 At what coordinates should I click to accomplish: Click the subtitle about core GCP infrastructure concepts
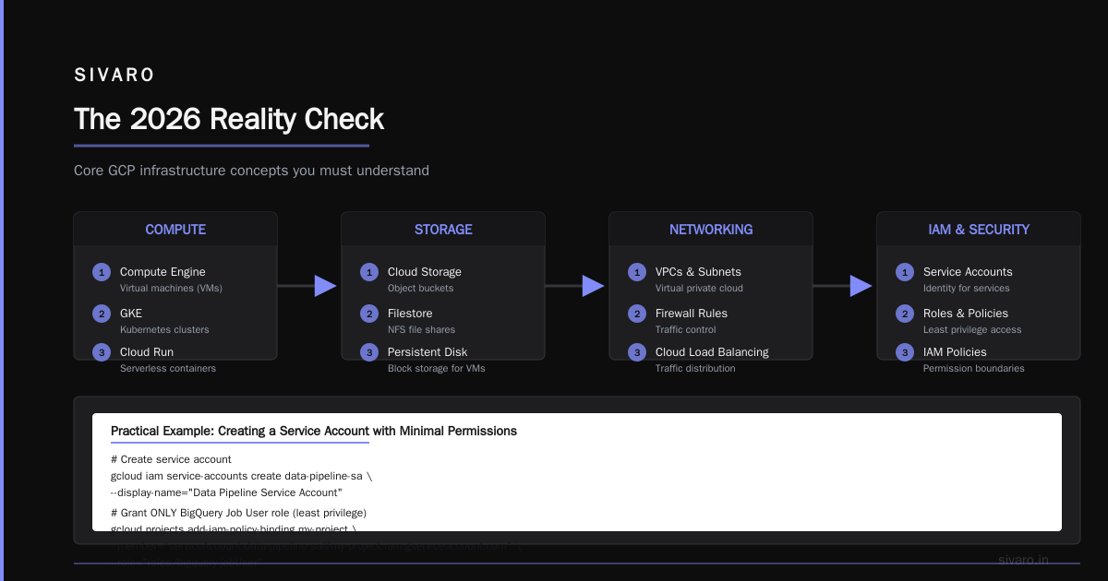(251, 171)
